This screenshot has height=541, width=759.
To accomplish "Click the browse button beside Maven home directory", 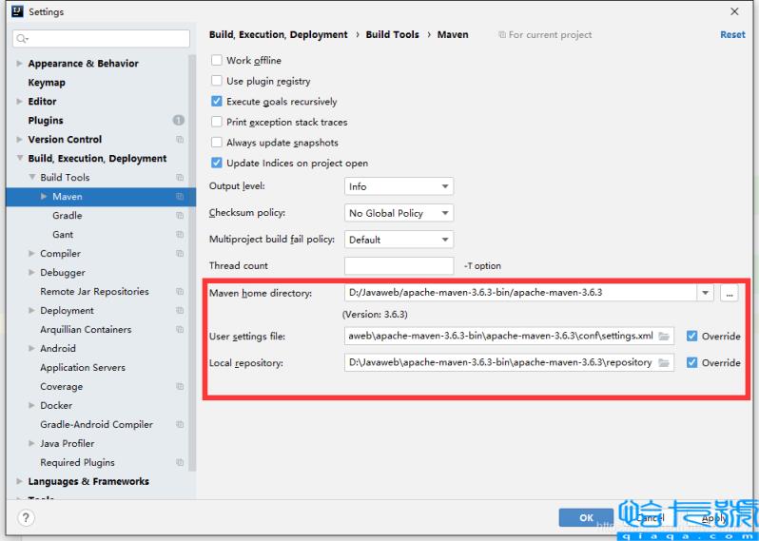I will 730,293.
